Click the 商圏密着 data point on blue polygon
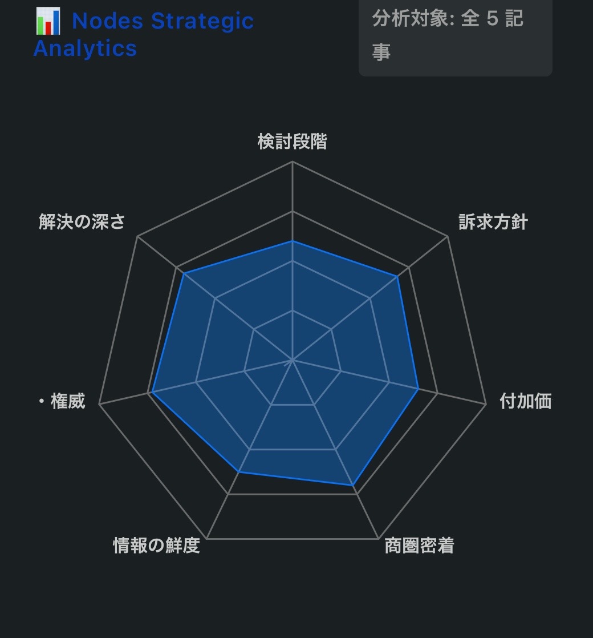 click(x=354, y=486)
